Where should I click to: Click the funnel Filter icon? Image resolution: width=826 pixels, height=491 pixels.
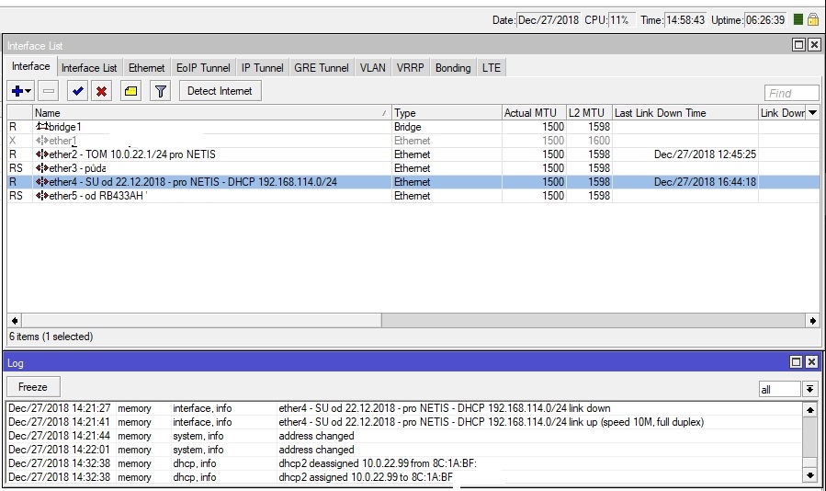(160, 91)
